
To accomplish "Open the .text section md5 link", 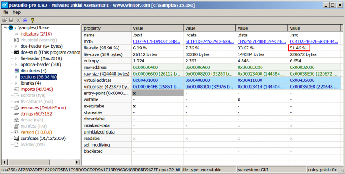I will [157, 41].
